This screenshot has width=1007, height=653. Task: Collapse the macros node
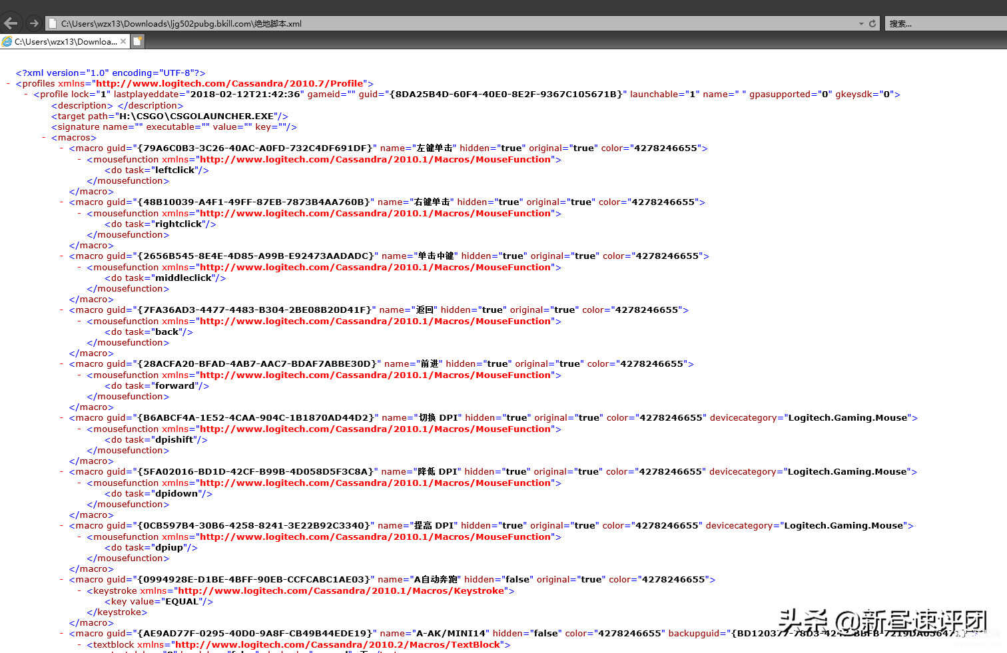click(44, 138)
